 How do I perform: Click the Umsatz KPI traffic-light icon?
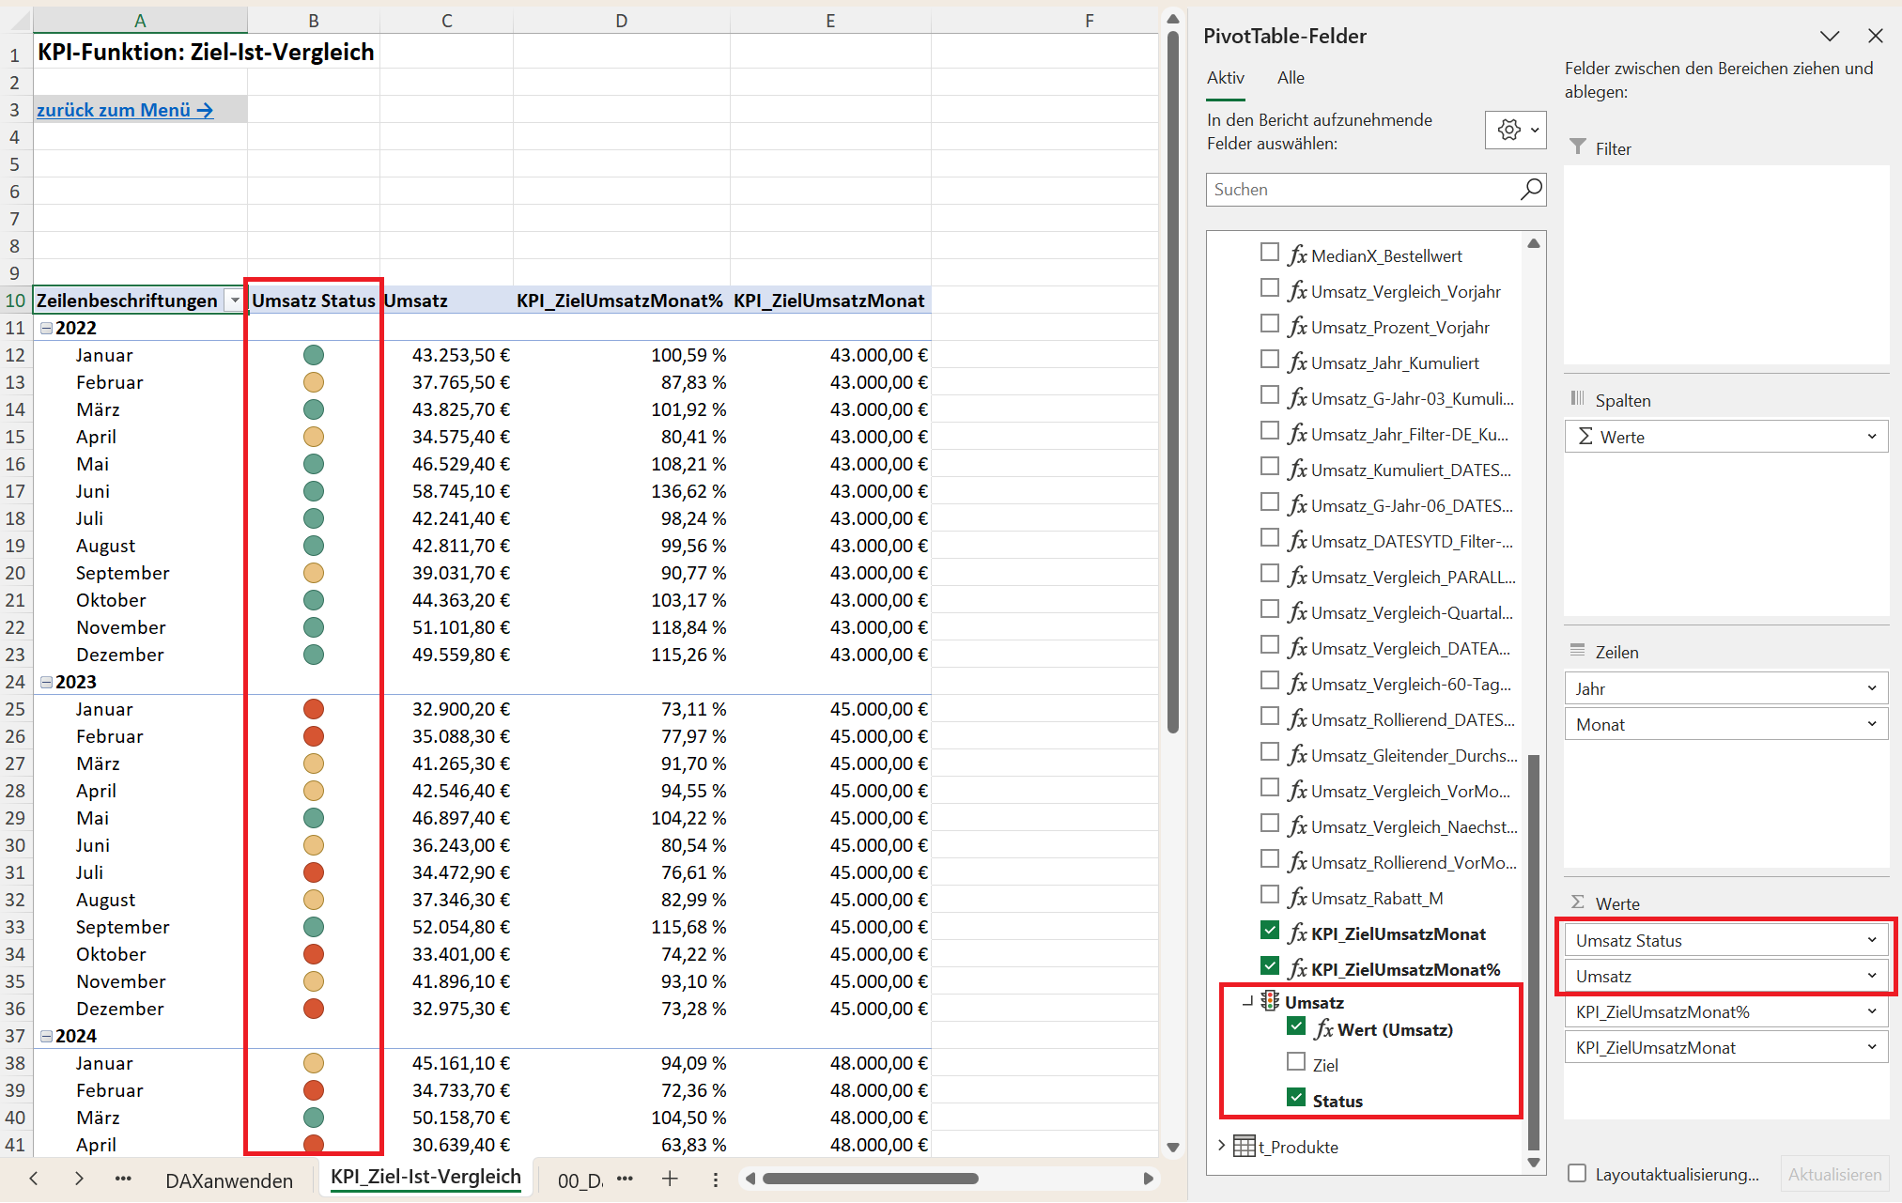[1270, 1001]
